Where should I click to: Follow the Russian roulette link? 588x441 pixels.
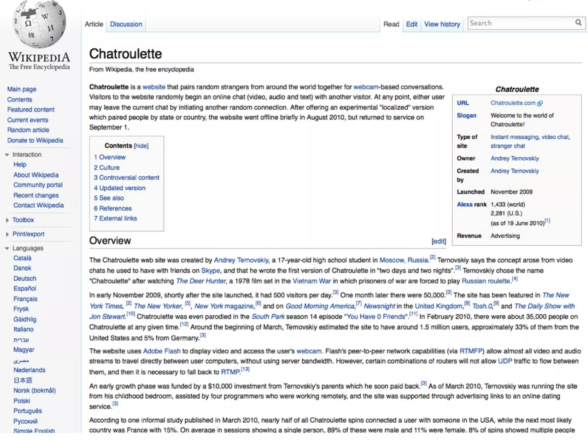pyautogui.click(x=486, y=281)
